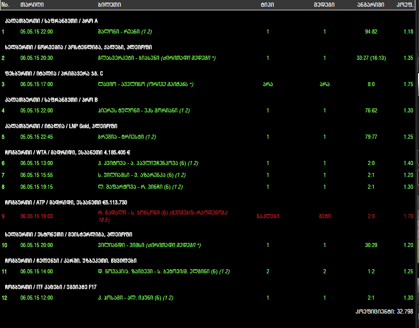The height and width of the screenshot is (328, 419).
Task: Click the ანგარიში score column header
Action: 370,5
